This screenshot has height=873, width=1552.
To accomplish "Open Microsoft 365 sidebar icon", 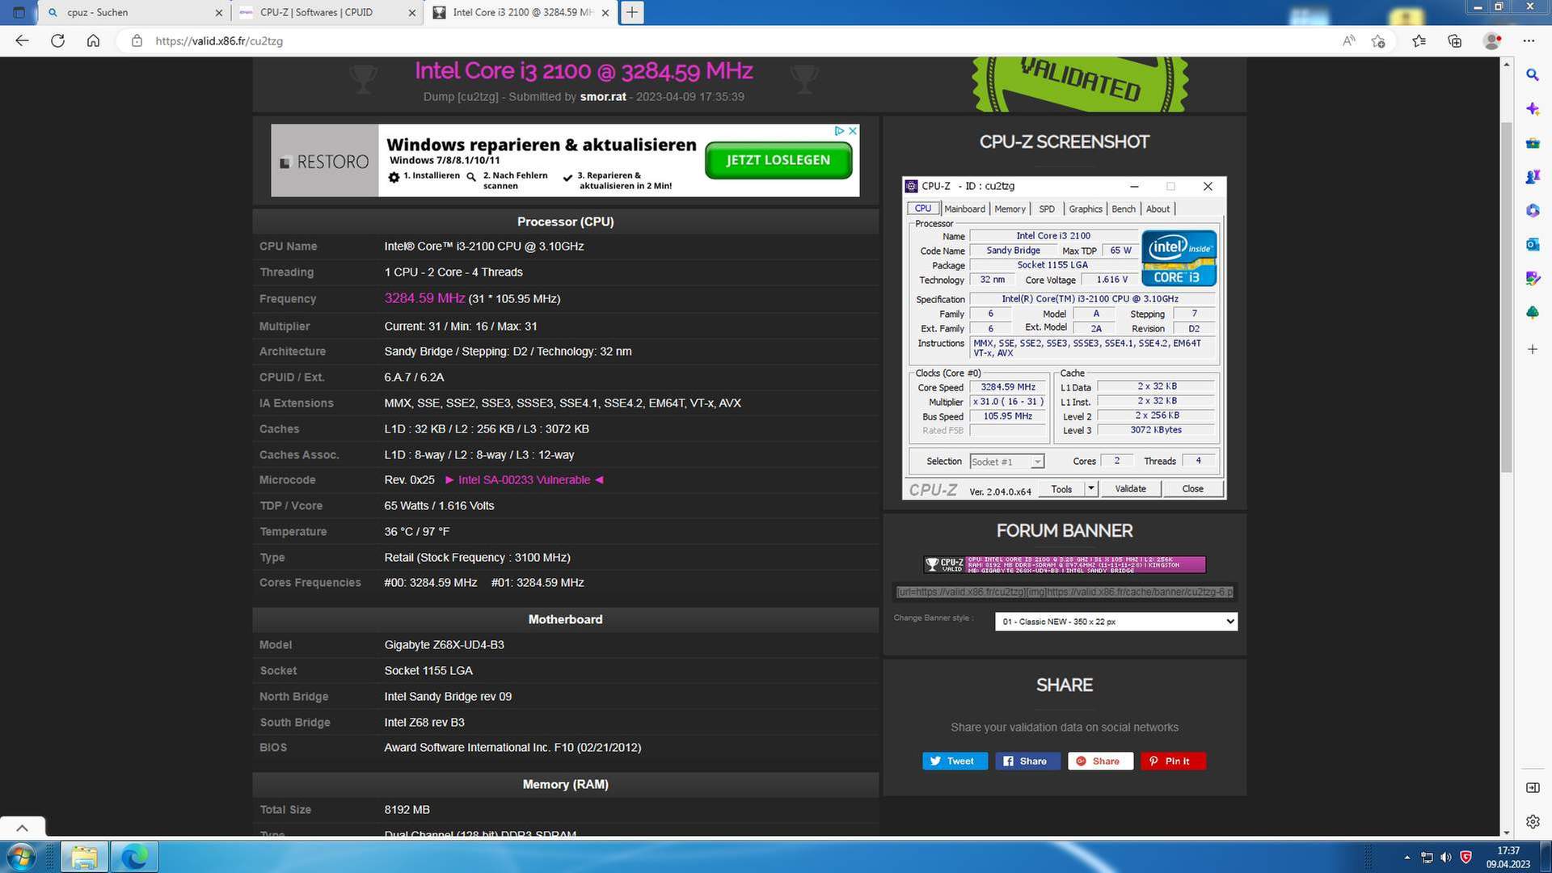I will [x=1532, y=210].
